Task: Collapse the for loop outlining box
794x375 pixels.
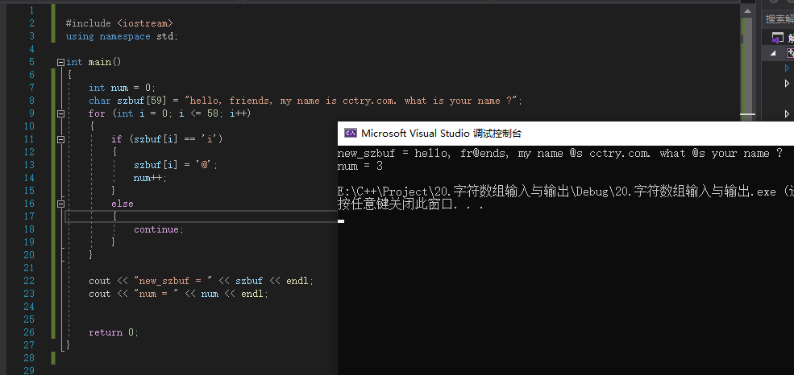Action: tap(60, 113)
